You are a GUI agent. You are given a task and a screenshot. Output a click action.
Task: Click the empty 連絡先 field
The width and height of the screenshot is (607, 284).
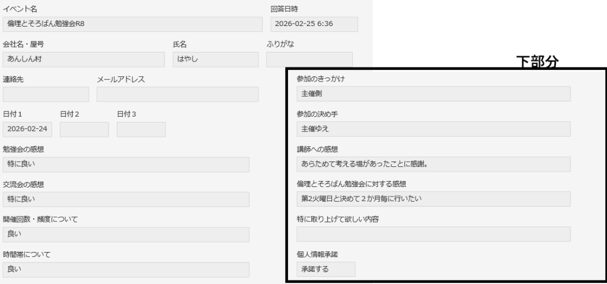[x=46, y=94]
